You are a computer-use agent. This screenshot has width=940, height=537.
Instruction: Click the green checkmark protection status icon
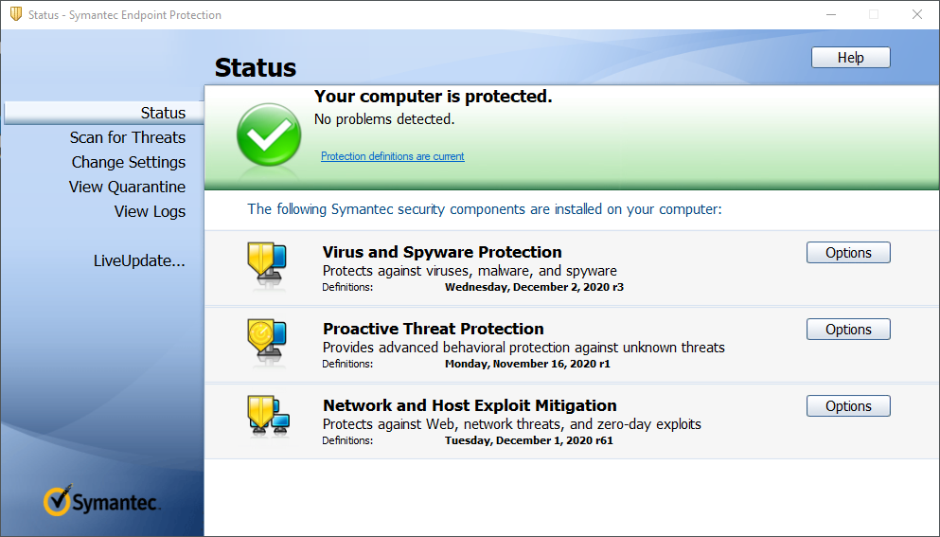[x=268, y=135]
